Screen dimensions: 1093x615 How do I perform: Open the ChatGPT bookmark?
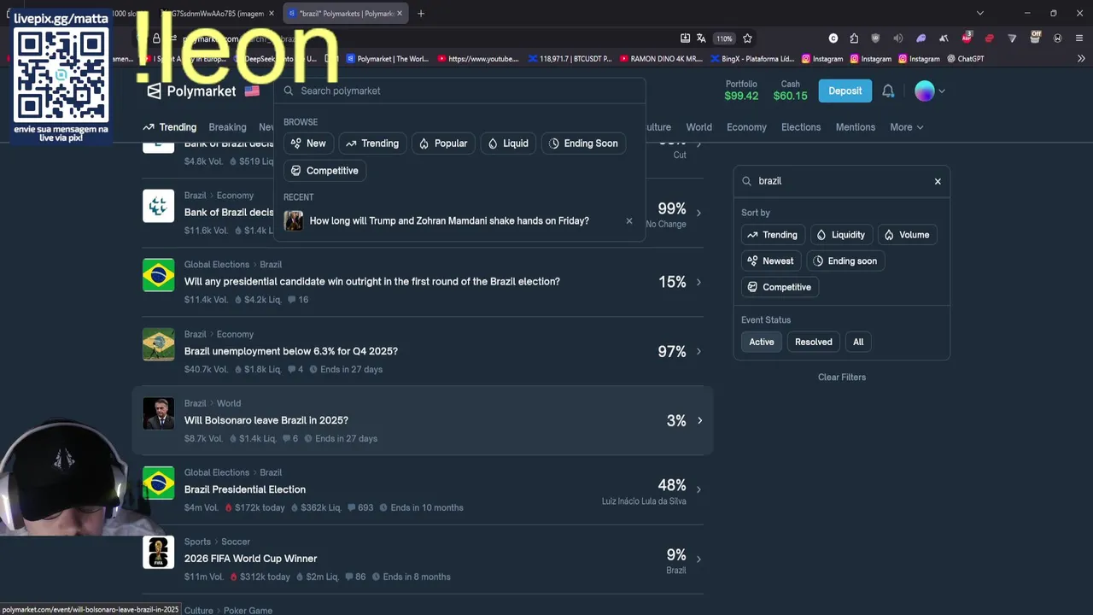tap(966, 59)
